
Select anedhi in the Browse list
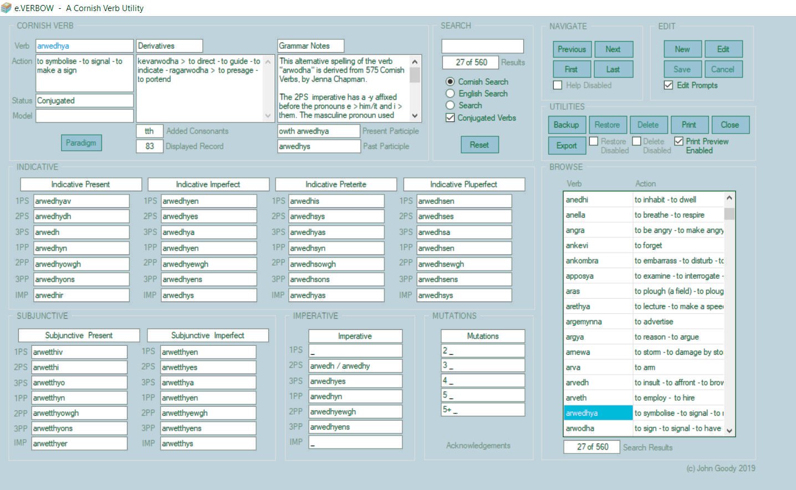tap(598, 200)
